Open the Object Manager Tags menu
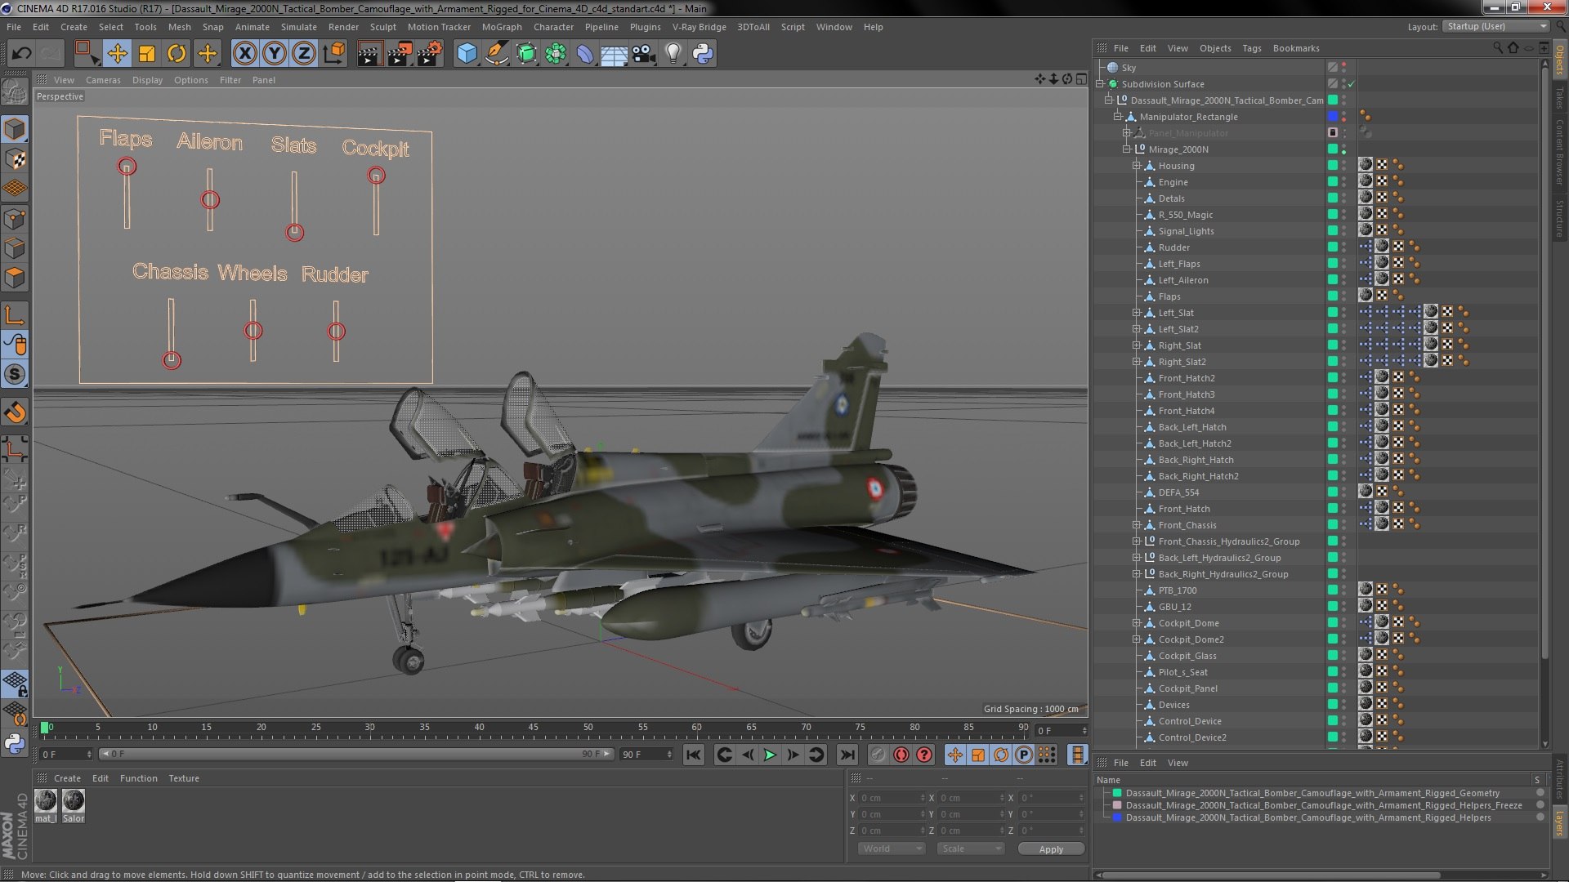The image size is (1569, 882). pos(1251,48)
